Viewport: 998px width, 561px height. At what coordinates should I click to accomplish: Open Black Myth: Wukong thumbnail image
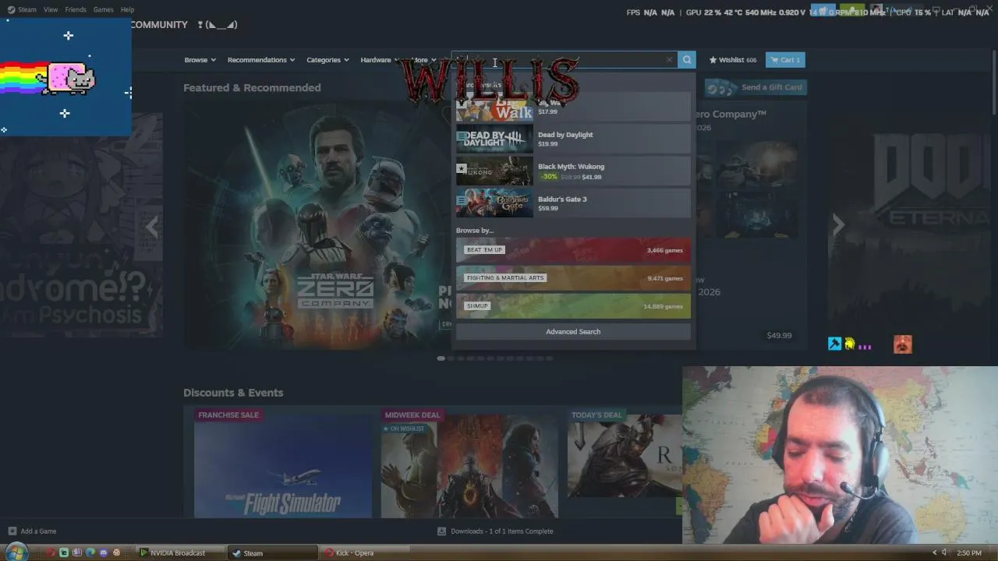pos(494,171)
